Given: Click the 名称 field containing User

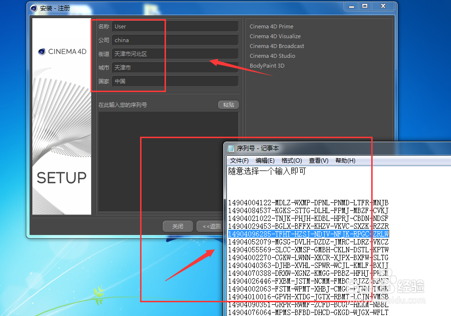Looking at the screenshot, I should pos(175,26).
